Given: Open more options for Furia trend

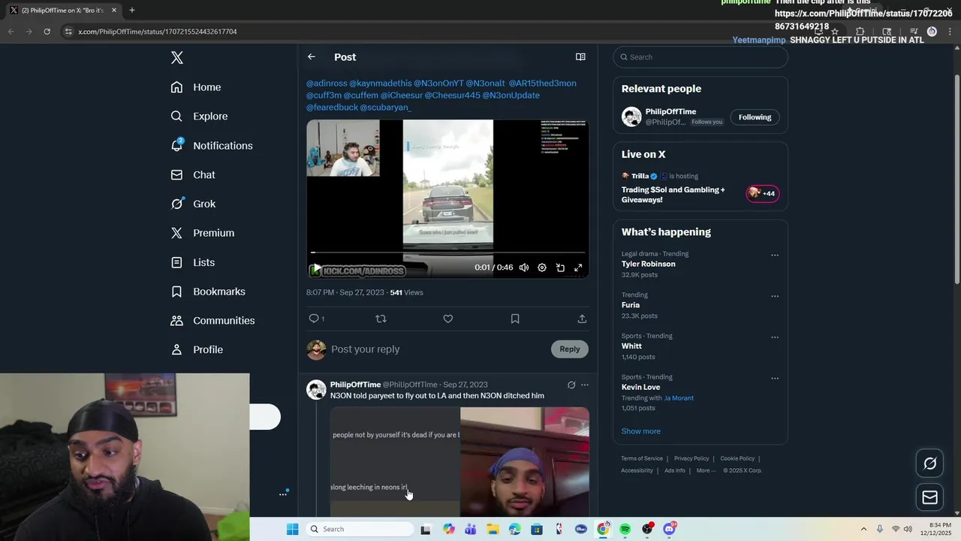Looking at the screenshot, I should (775, 296).
